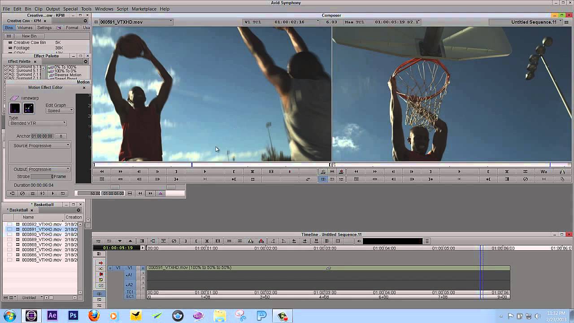Open the Marketplace menu
The height and width of the screenshot is (323, 574).
[x=144, y=9]
